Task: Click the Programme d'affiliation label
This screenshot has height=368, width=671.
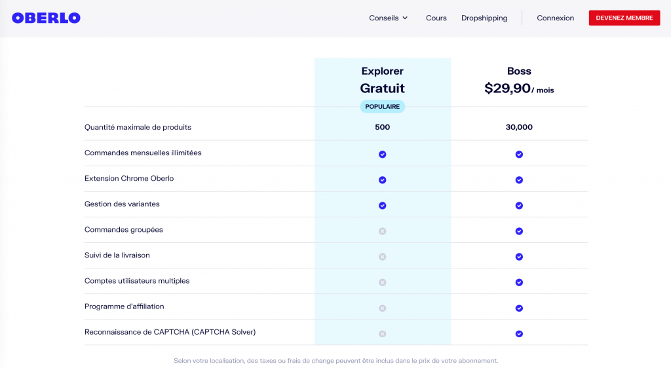Action: point(124,306)
